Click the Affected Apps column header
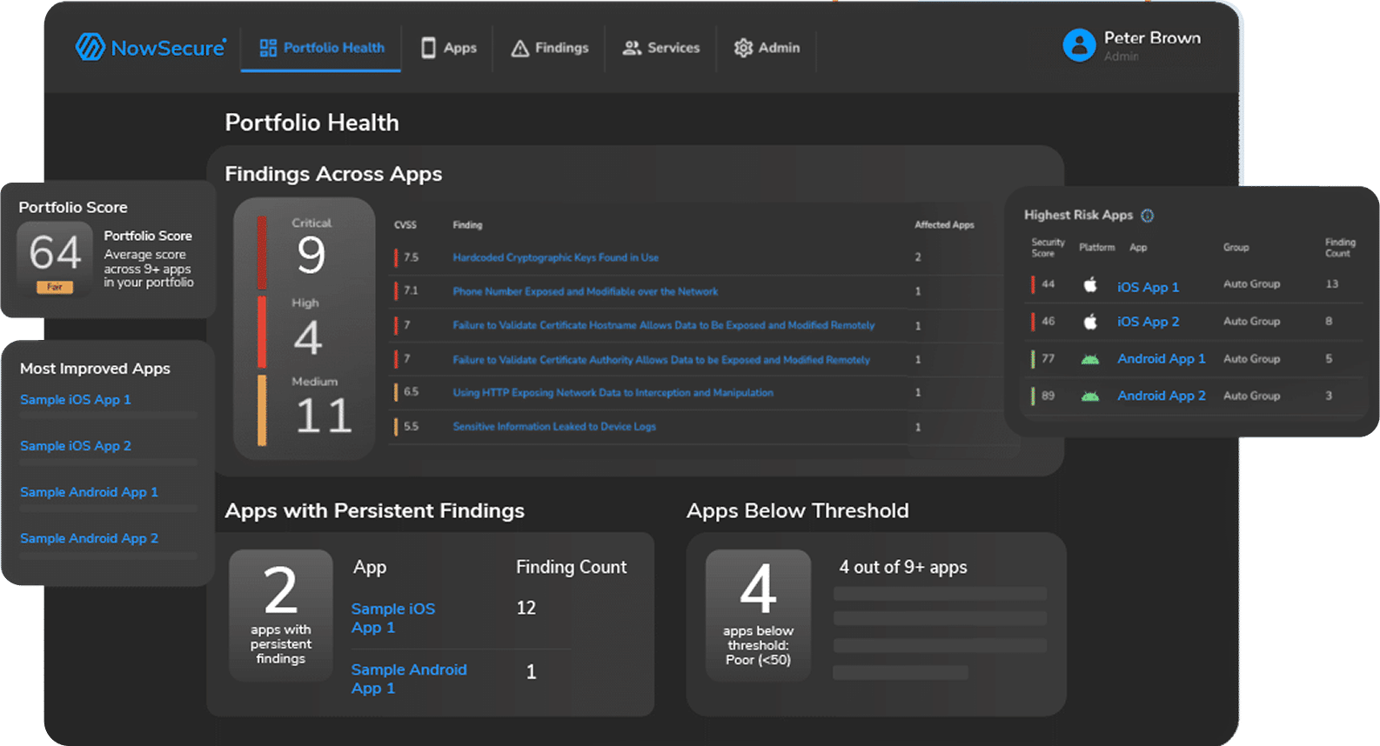The image size is (1380, 746). coord(944,224)
